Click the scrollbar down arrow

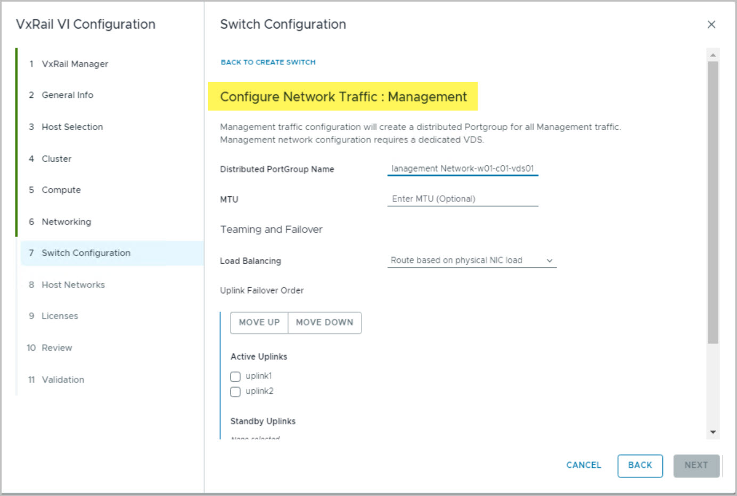713,432
